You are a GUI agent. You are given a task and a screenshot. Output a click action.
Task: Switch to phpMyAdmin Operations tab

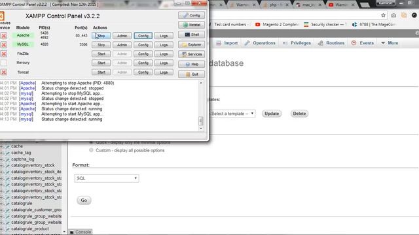pyautogui.click(x=260, y=43)
